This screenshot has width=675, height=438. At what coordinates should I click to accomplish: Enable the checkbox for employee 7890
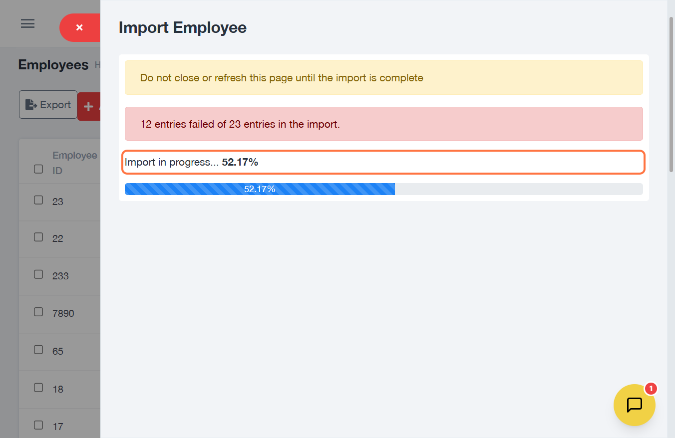38,312
